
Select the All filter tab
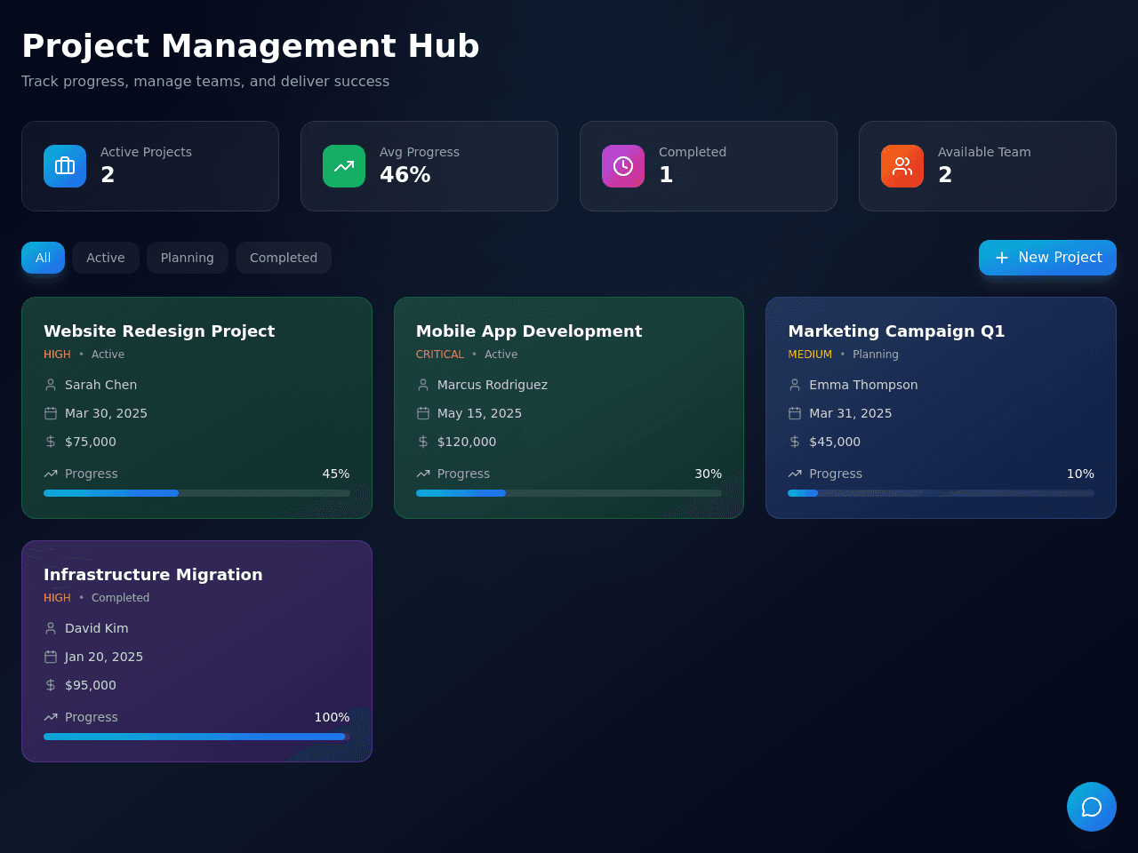tap(43, 258)
